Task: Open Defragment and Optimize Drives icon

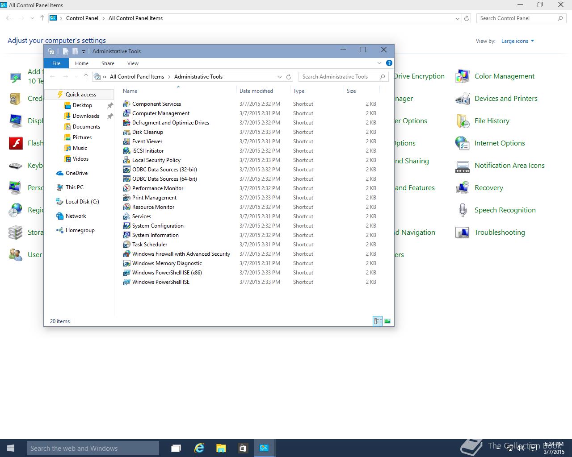Action: pos(127,122)
